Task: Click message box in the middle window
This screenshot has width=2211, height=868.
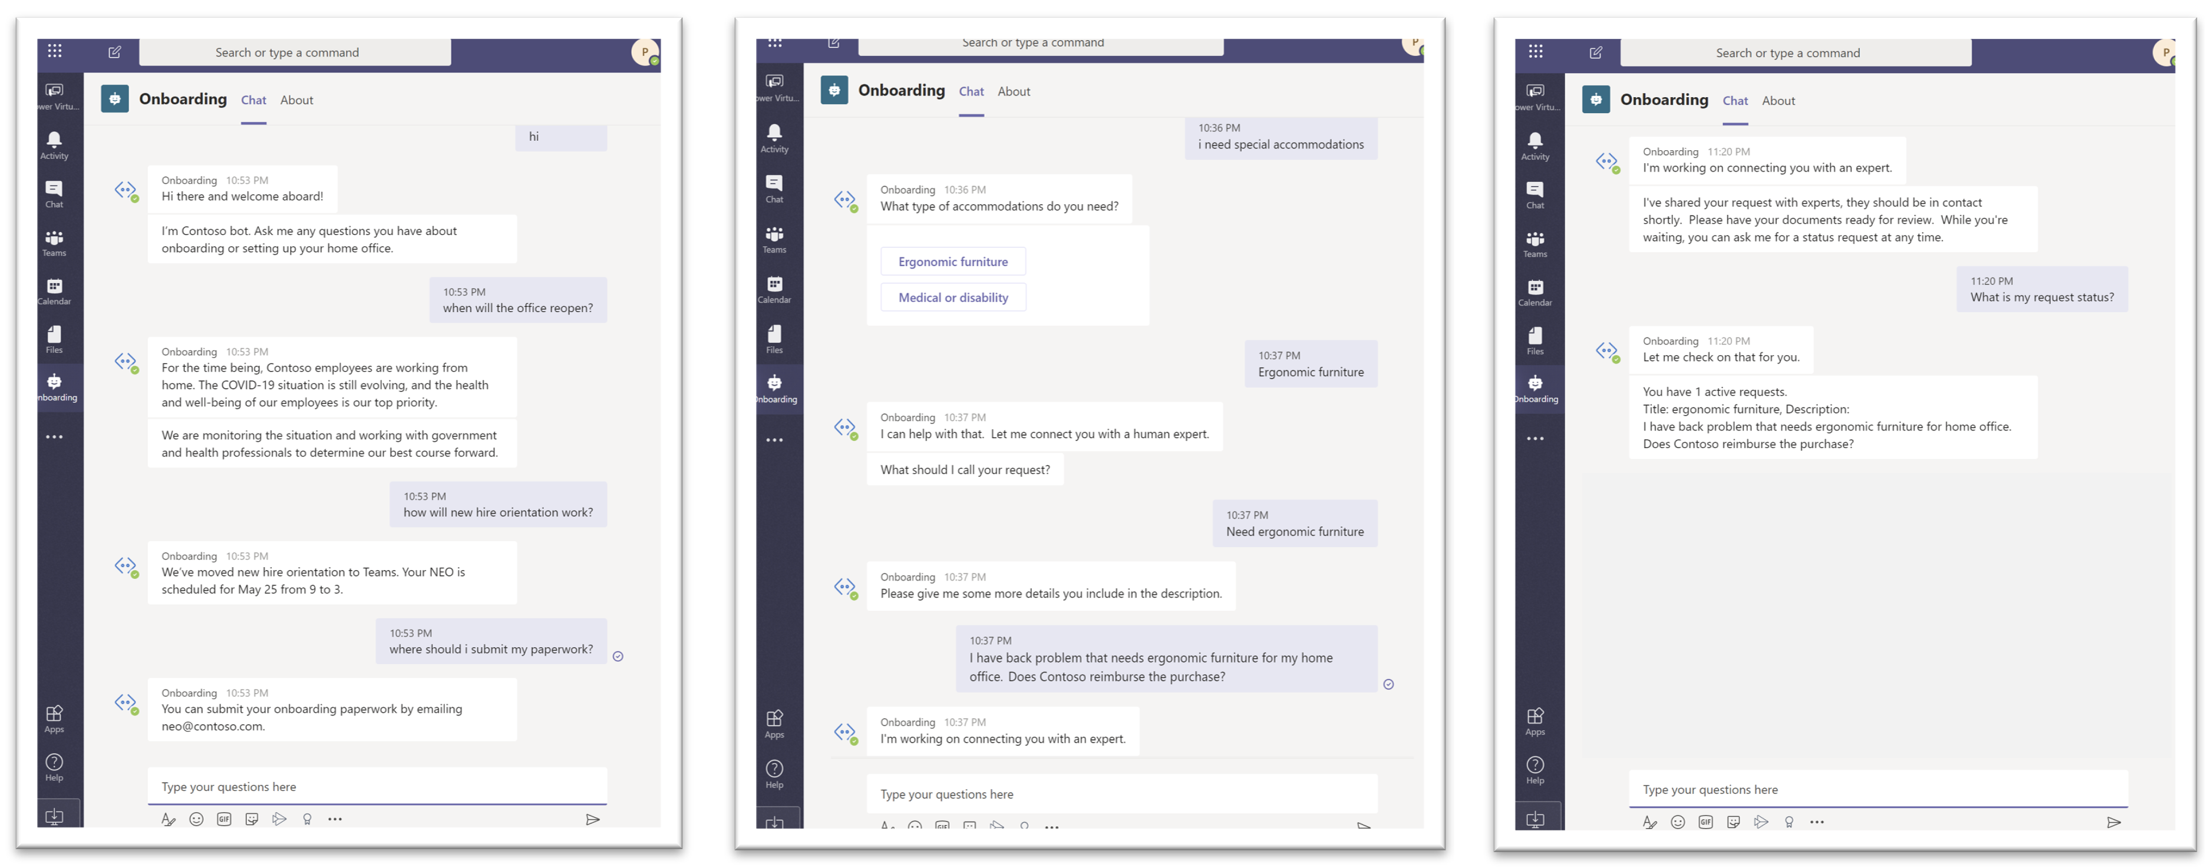Action: point(1120,793)
